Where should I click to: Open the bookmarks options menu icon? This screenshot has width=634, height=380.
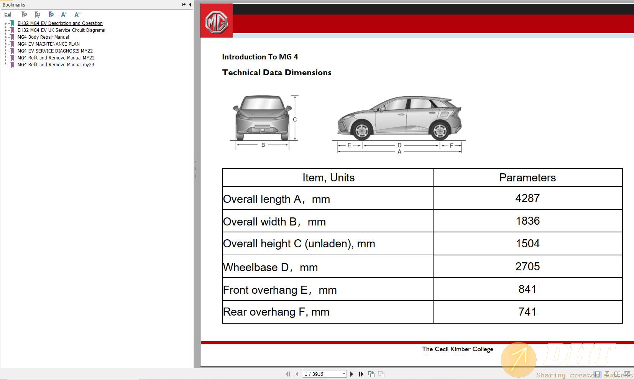click(8, 15)
